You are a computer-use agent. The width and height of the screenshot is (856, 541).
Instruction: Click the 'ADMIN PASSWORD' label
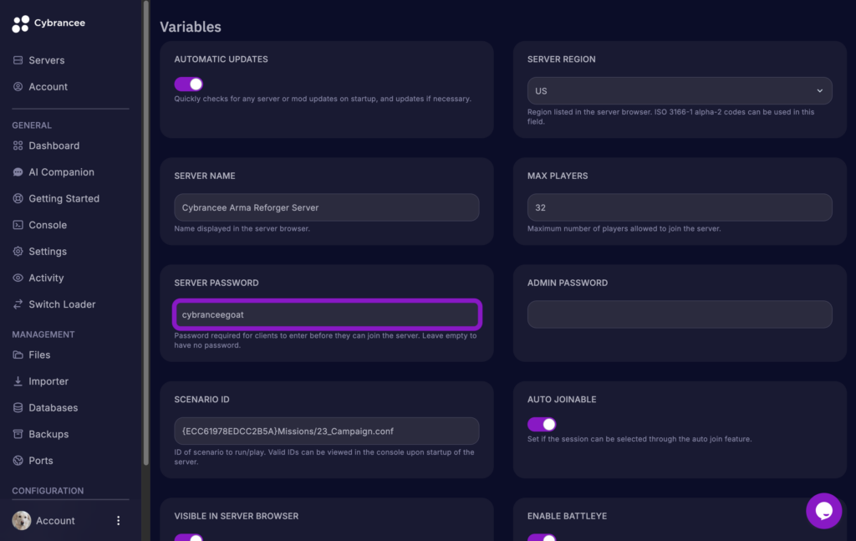pyautogui.click(x=568, y=283)
